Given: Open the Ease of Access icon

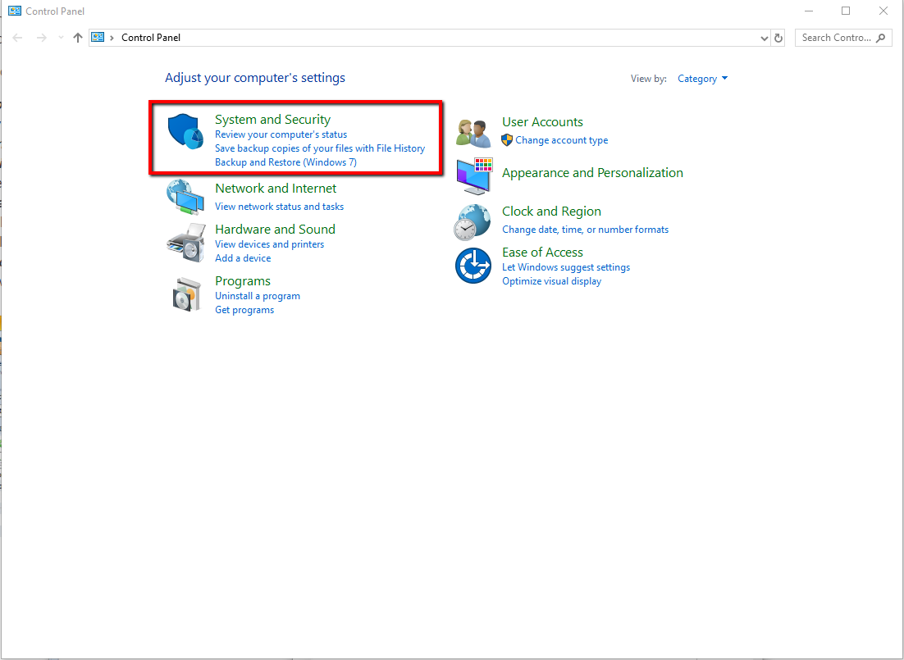Looking at the screenshot, I should click(473, 266).
